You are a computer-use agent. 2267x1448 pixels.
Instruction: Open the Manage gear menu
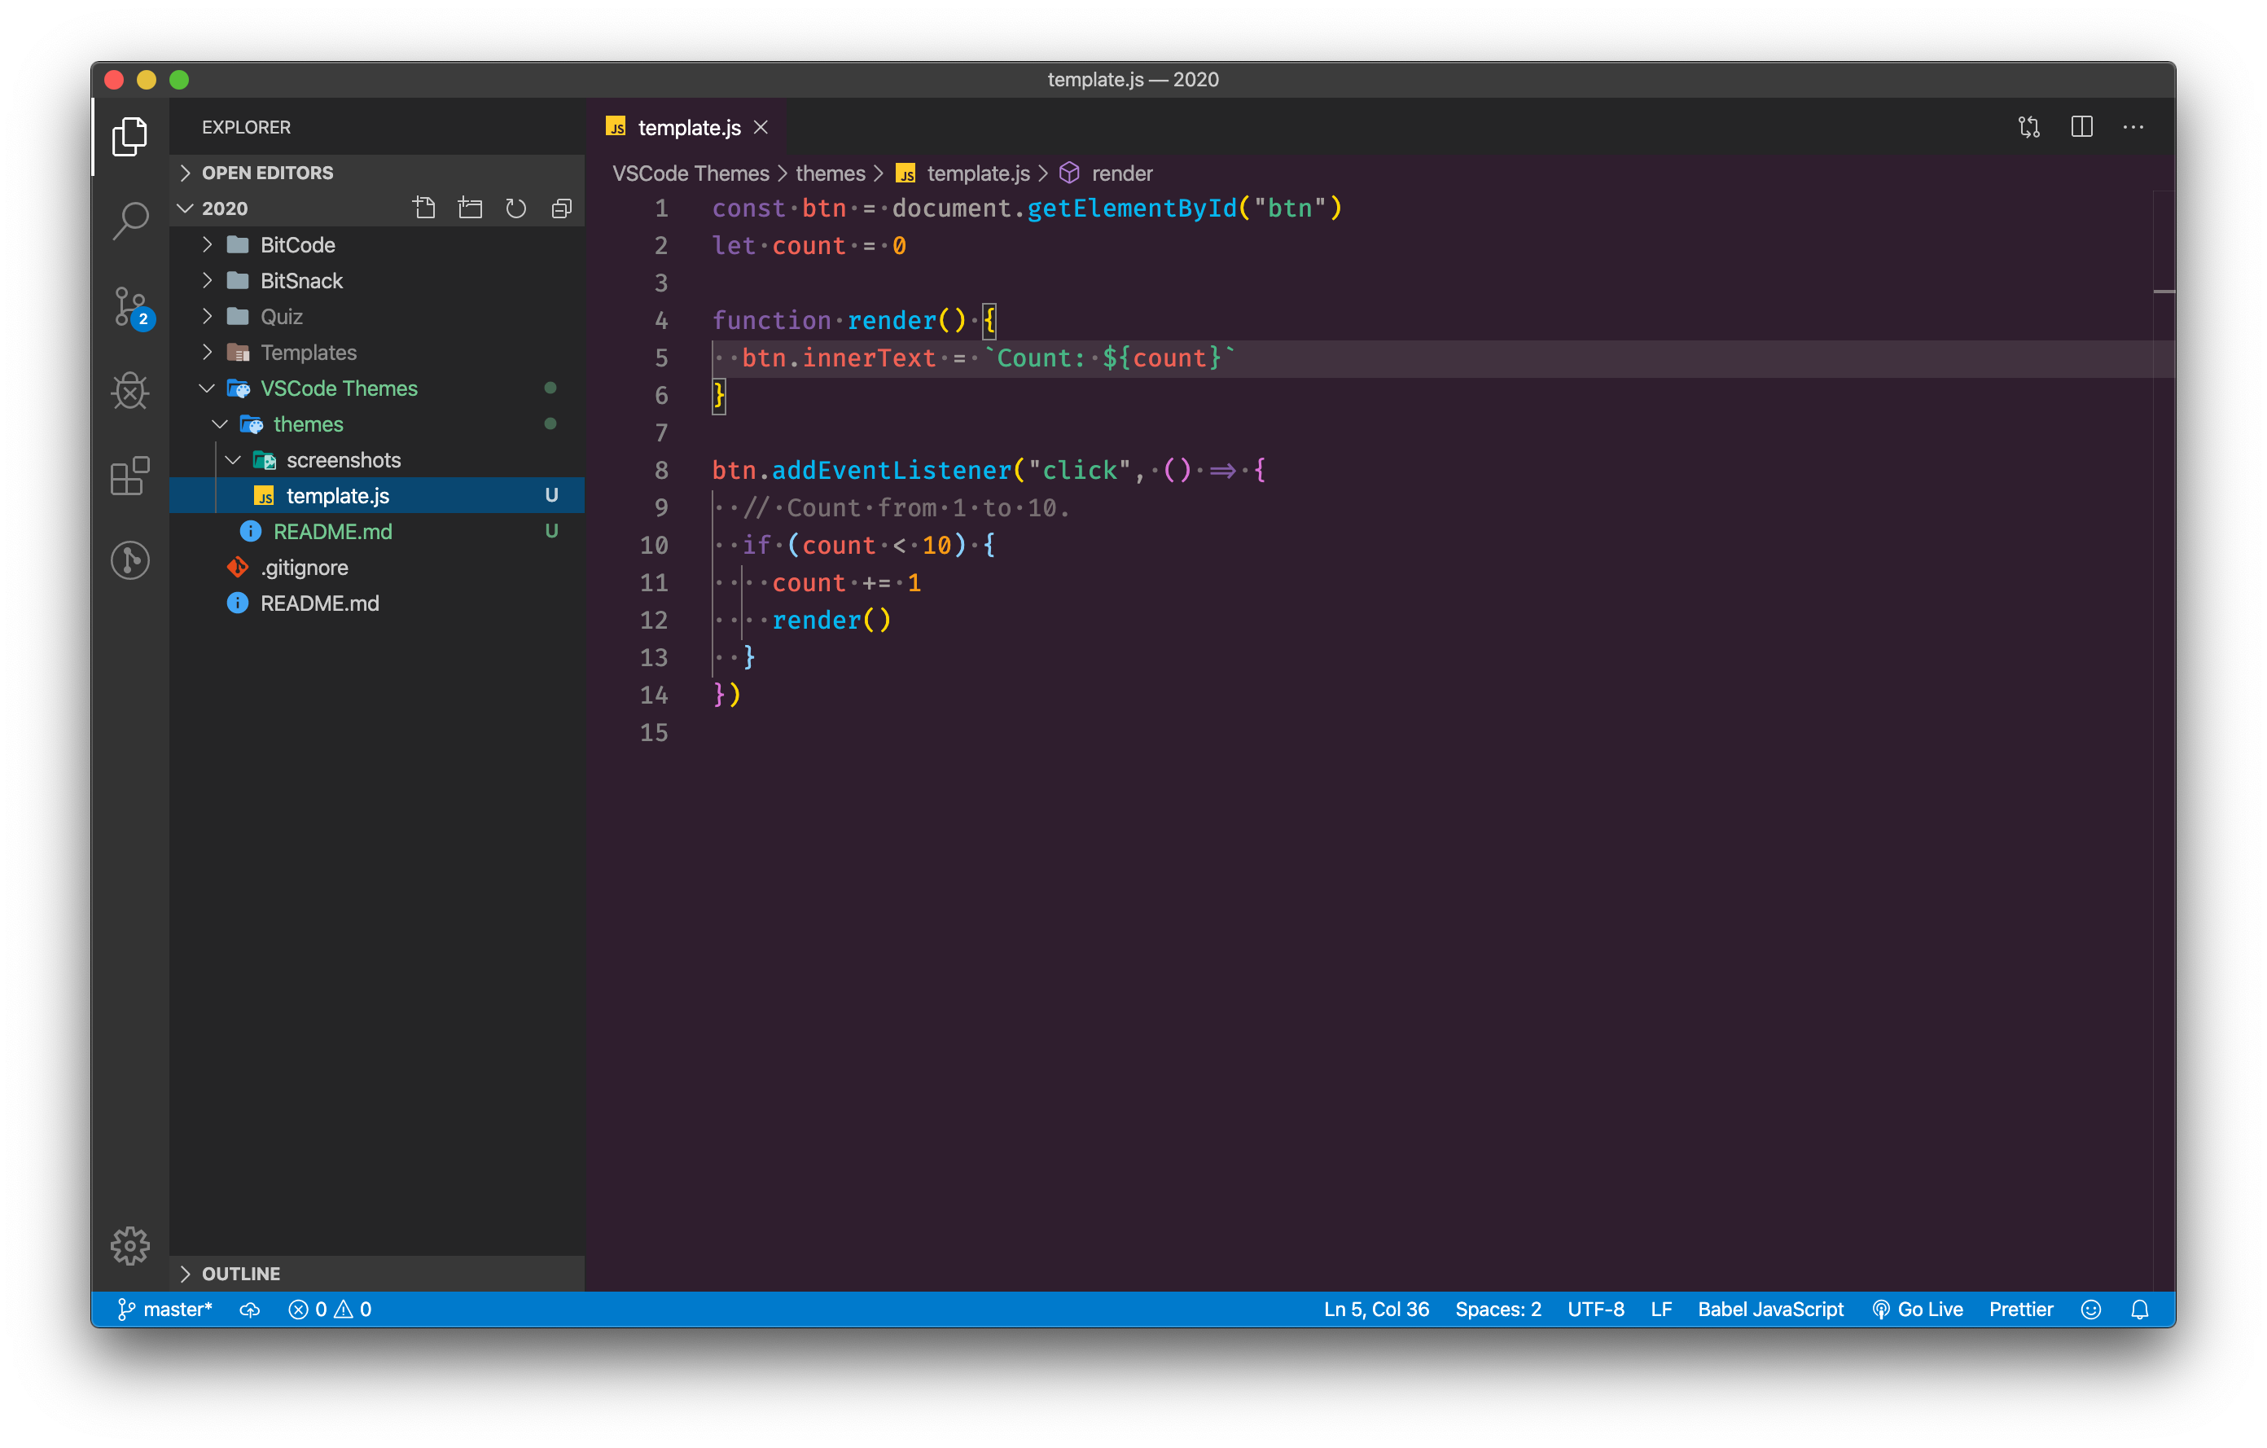130,1244
